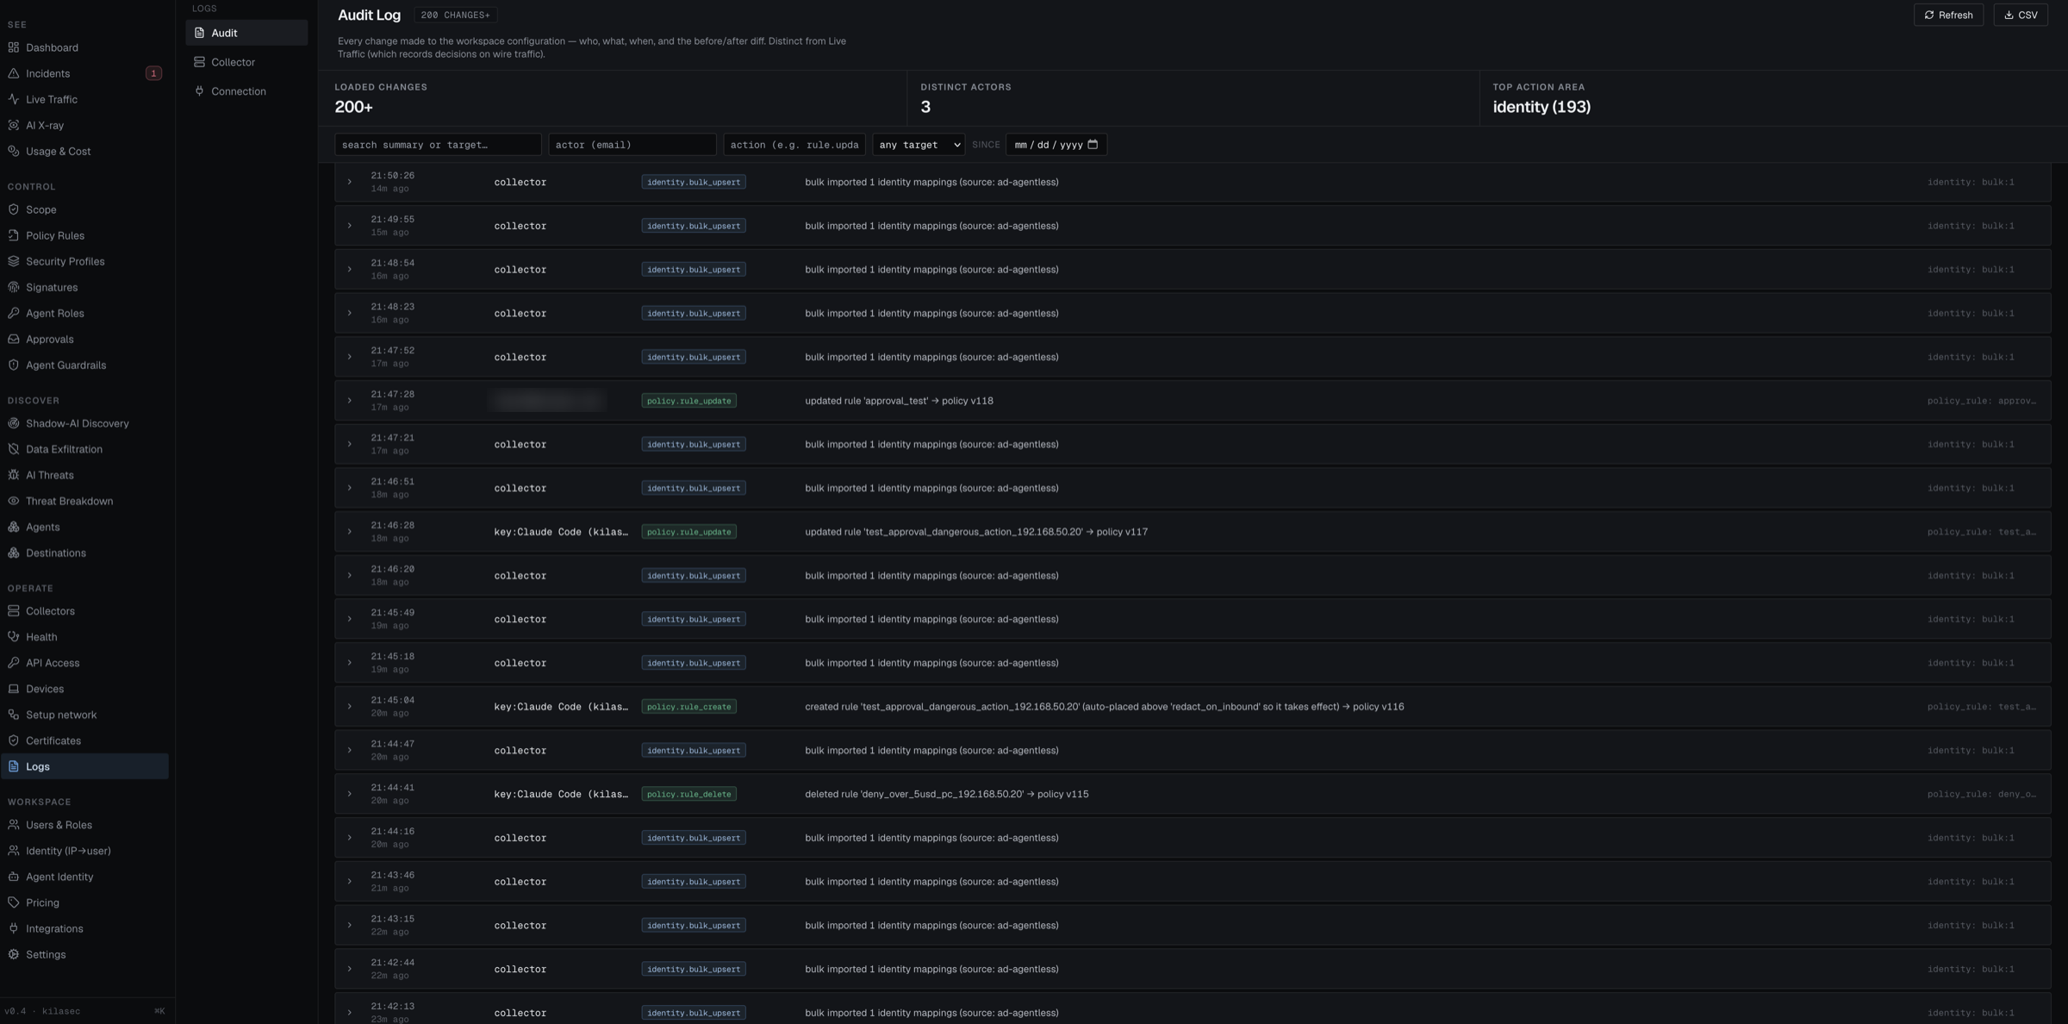Open the Settings gear icon
Viewport: 2068px width, 1024px height.
point(14,954)
